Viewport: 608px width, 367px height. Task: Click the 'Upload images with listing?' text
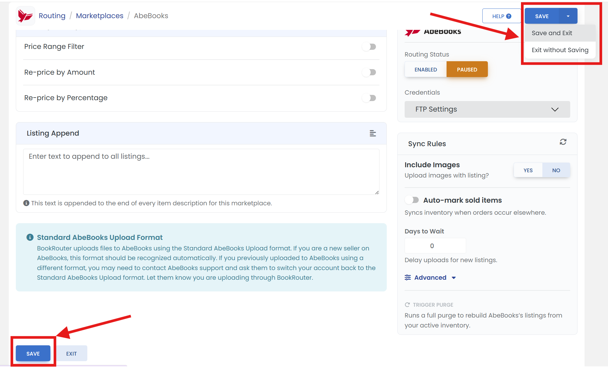pos(447,175)
